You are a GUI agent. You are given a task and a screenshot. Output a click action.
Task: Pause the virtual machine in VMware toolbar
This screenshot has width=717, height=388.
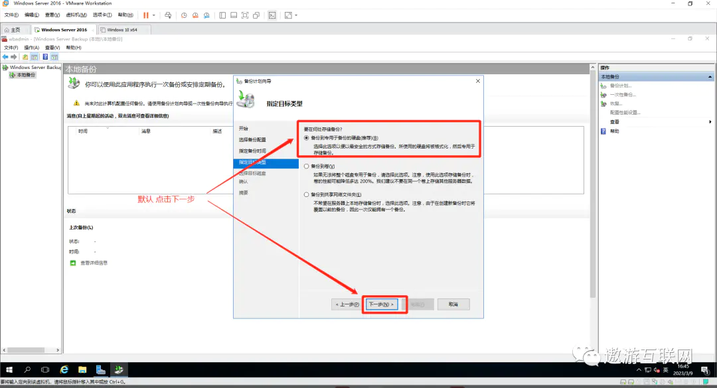[x=146, y=15]
